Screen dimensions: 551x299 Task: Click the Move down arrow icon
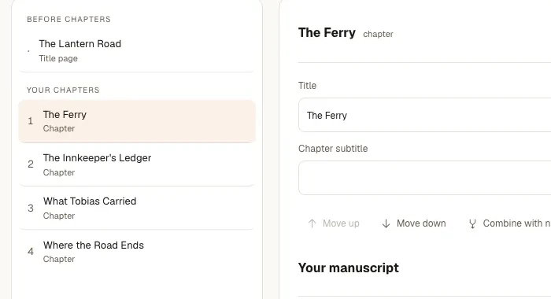(x=386, y=223)
